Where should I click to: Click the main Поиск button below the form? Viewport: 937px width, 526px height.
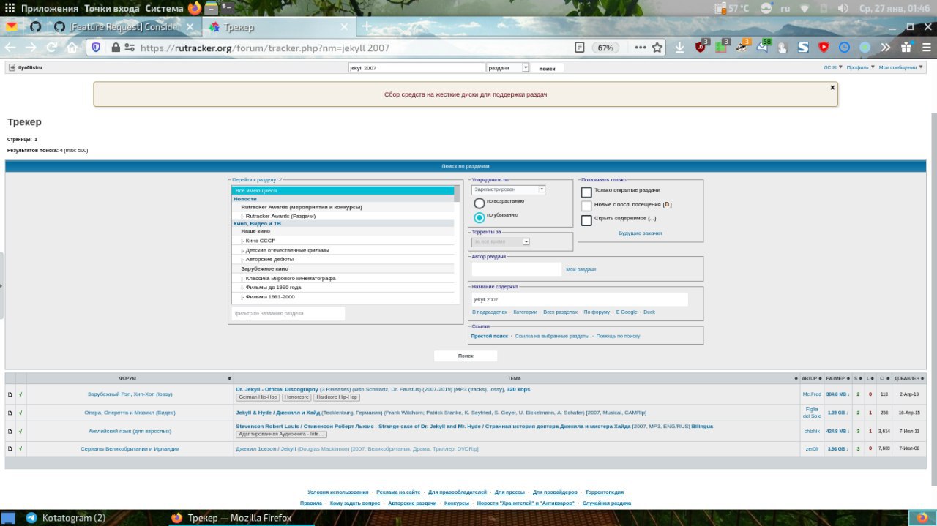[x=466, y=356]
